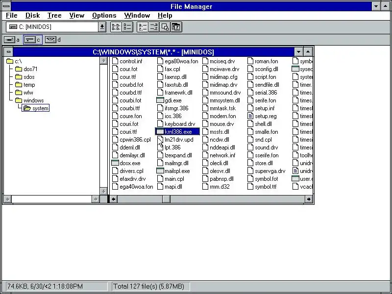Click the file list scroll left arrow
This screenshot has height=294, width=392.
114,199
